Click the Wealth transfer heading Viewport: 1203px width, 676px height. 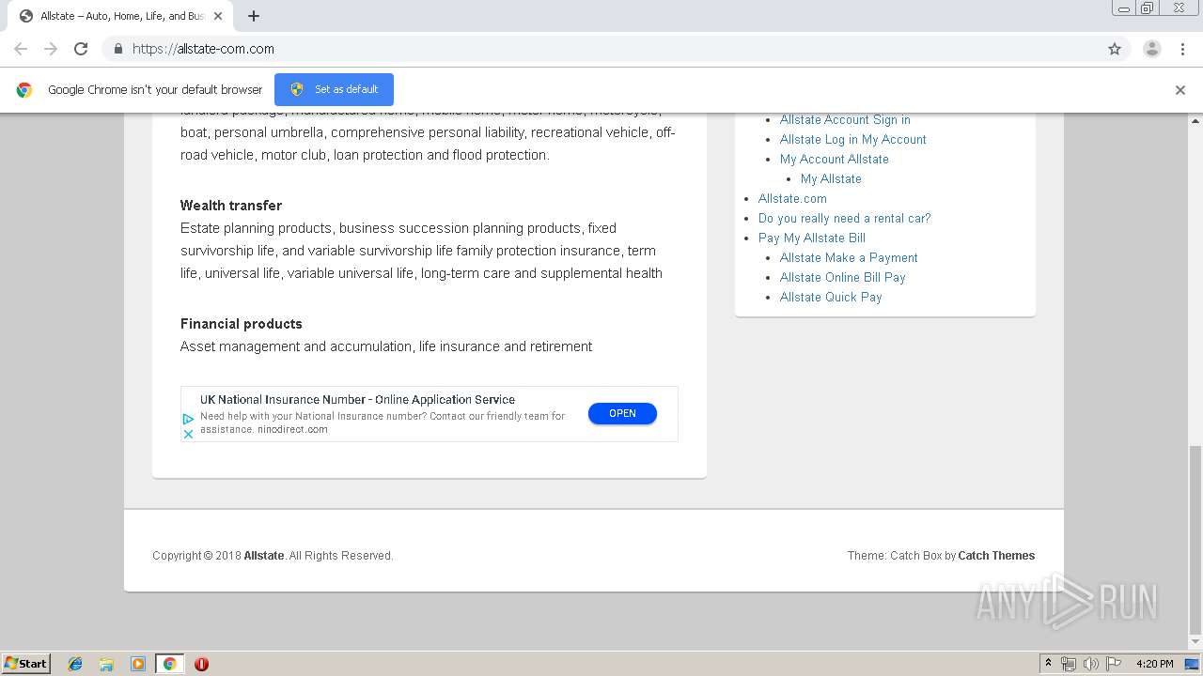pyautogui.click(x=231, y=206)
